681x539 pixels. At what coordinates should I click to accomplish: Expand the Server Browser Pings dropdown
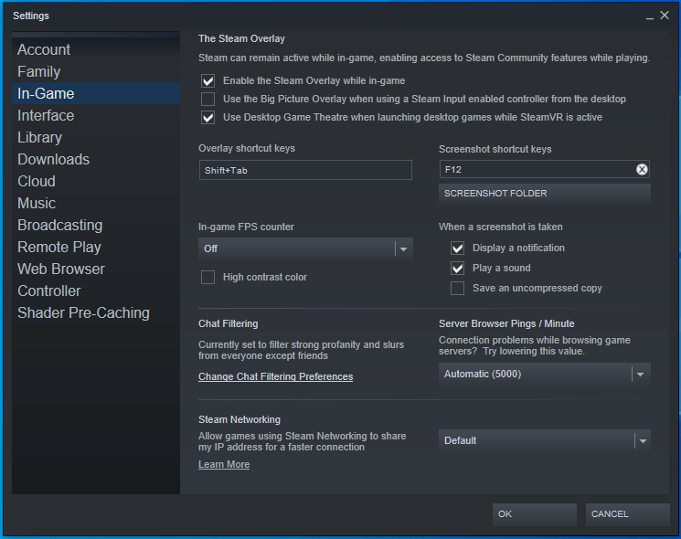(x=544, y=374)
